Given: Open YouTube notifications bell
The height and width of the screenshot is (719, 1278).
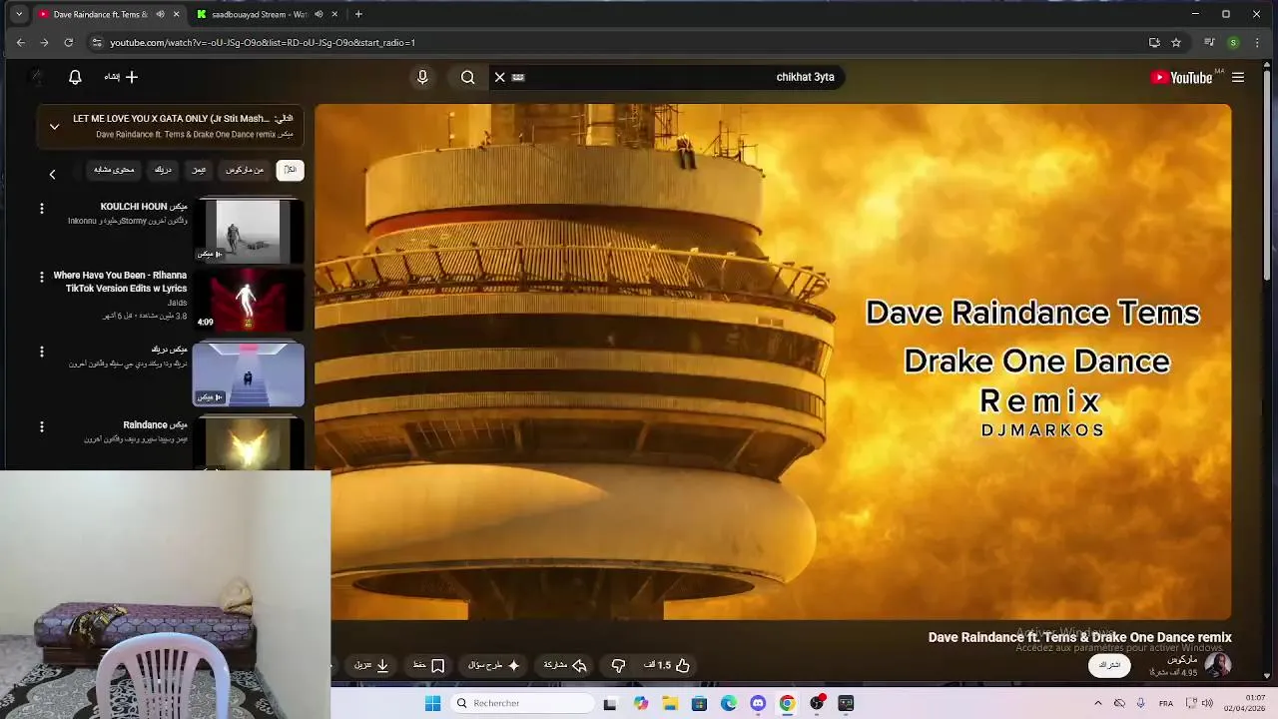Looking at the screenshot, I should (x=75, y=77).
